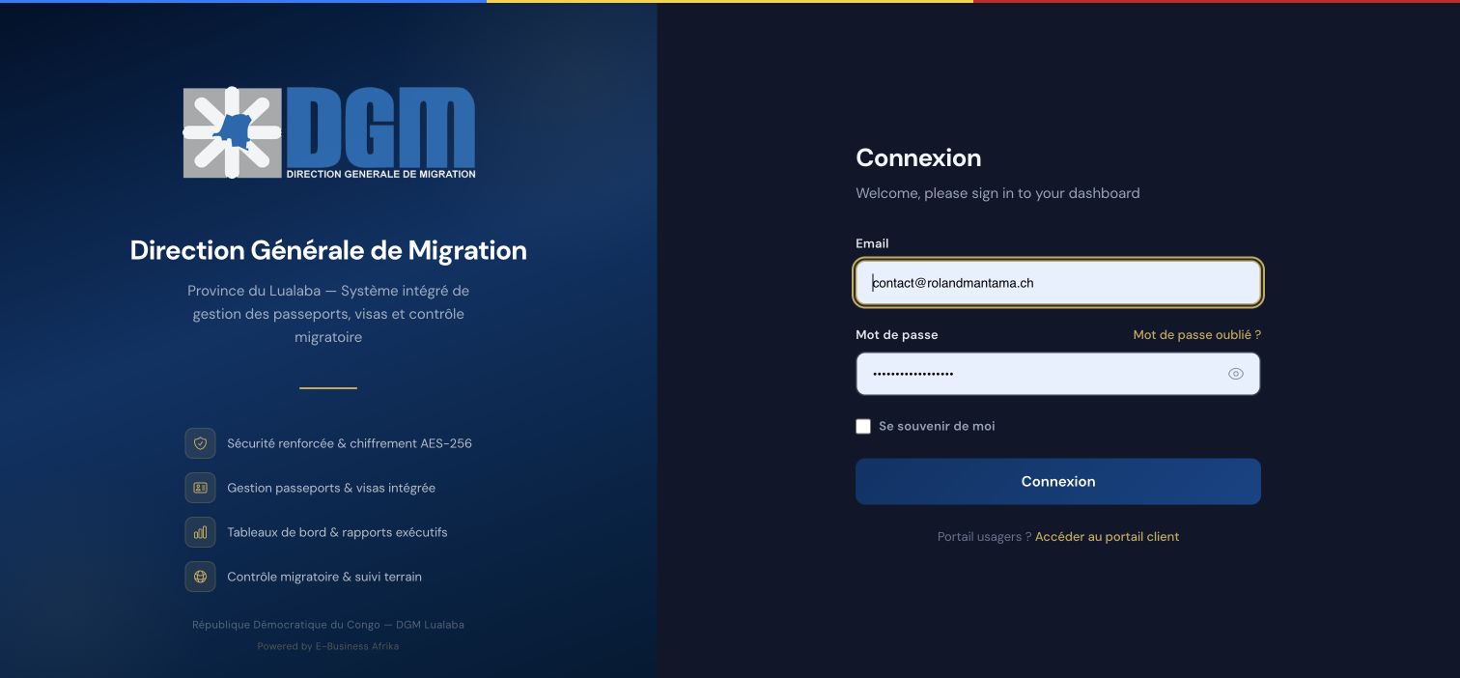
Task: Click the shield icon beside Sécurité renforcée
Action: tap(200, 443)
